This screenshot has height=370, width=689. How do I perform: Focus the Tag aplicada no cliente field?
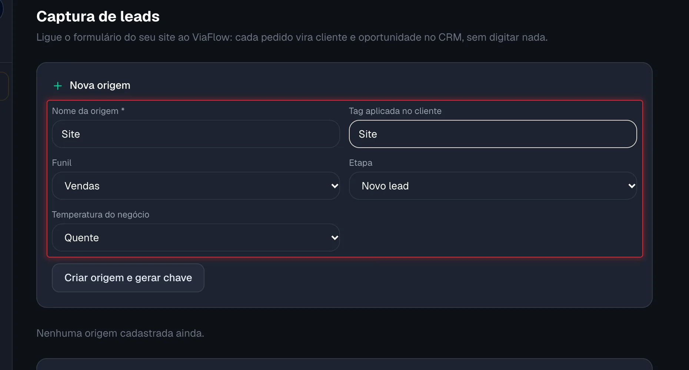tap(493, 134)
